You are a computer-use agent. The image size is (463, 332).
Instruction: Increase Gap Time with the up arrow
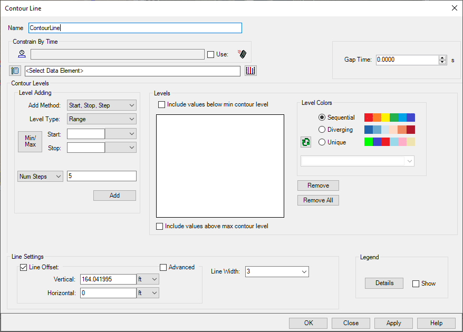(442, 57)
